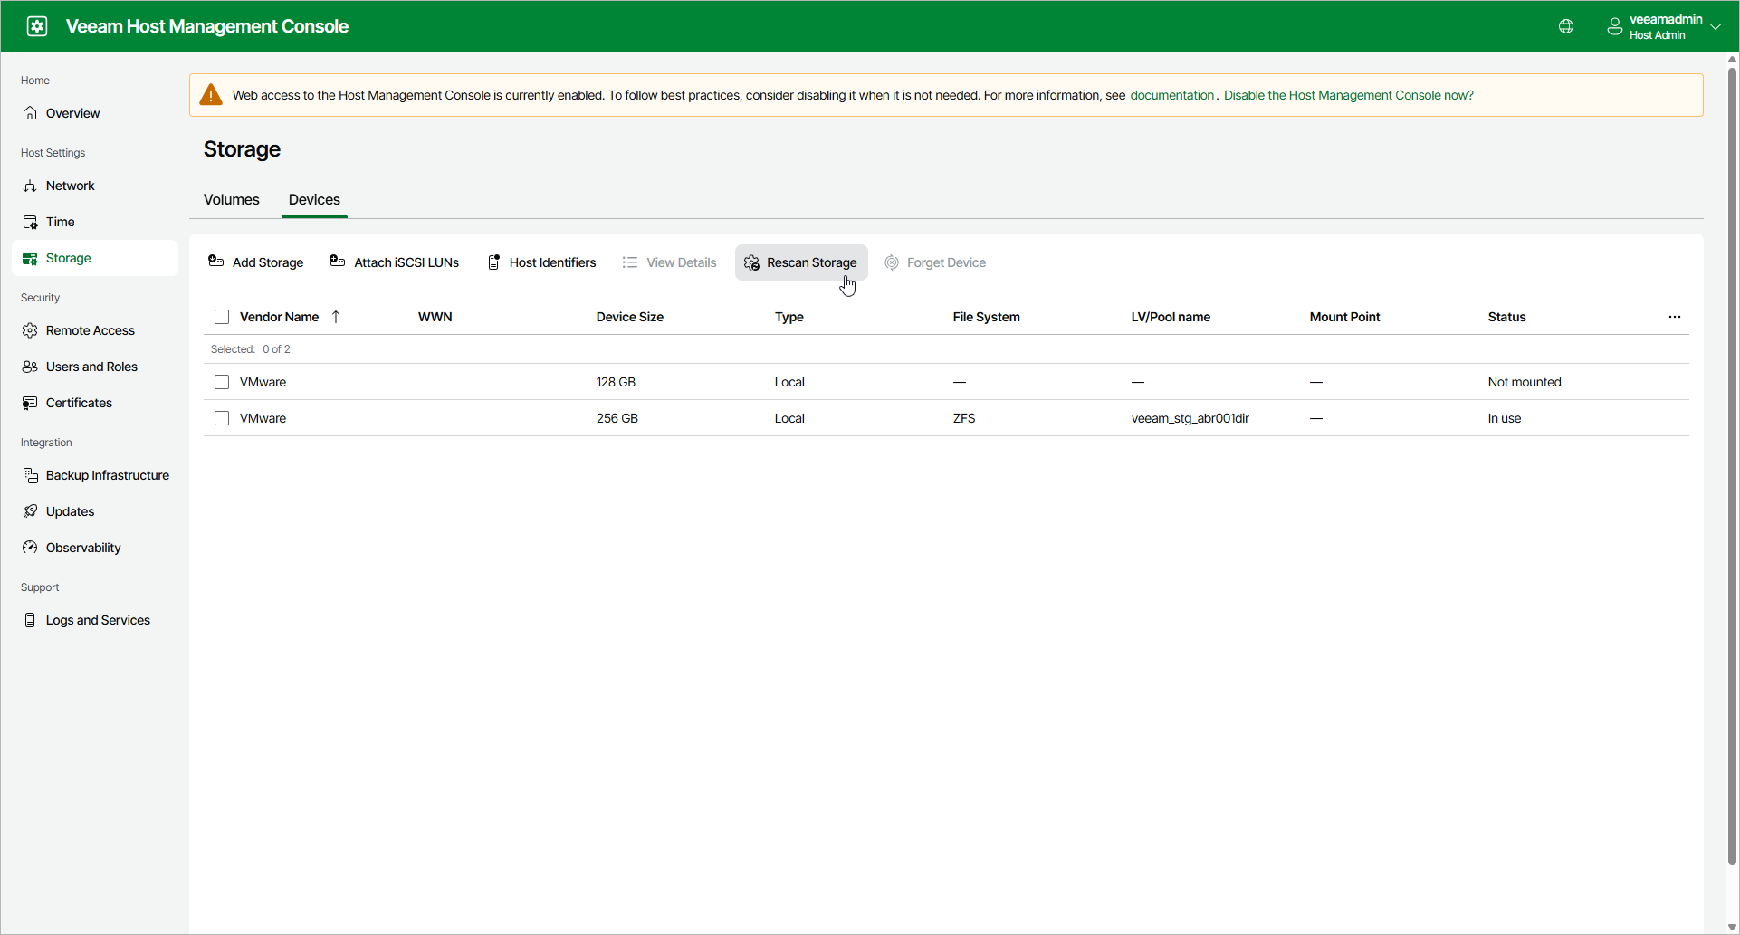Screen dimensions: 1740x935
Task: Click the WWN column header
Action: 435,317
